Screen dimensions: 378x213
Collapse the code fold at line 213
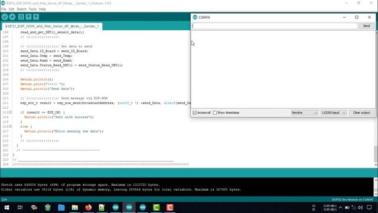coord(11,112)
